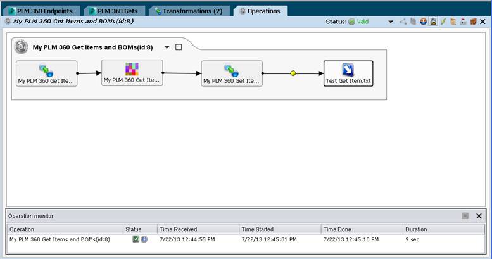This screenshot has width=492, height=259.
Task: Click the red flag schedule toolbar icon
Action: pyautogui.click(x=463, y=22)
